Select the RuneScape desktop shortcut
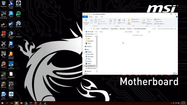Screen dimensions: 187x105 [x=18, y=4]
